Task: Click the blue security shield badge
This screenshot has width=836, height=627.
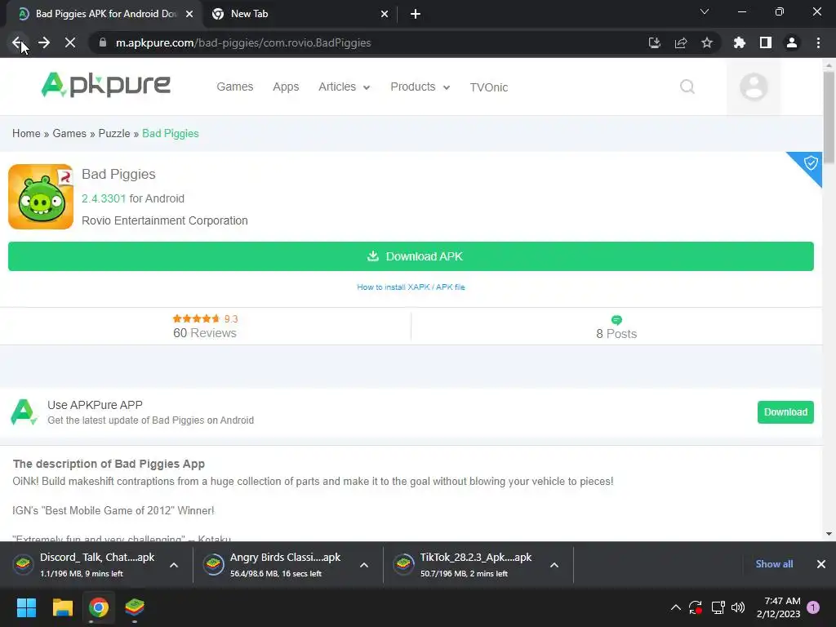Action: click(810, 163)
